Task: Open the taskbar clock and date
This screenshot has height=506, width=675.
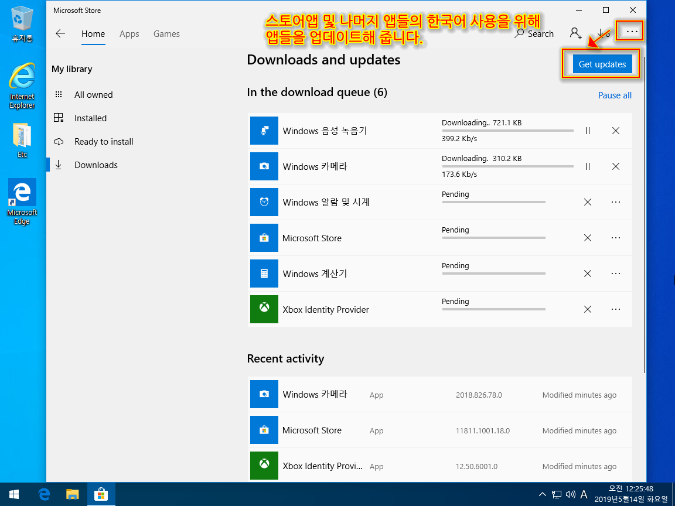Action: pos(631,494)
